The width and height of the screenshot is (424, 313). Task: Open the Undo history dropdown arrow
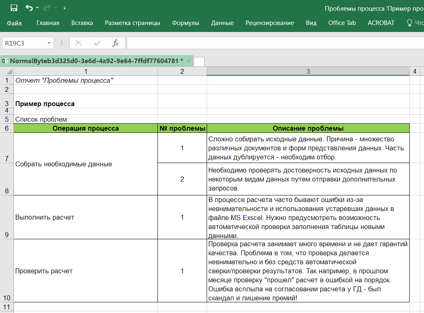(37, 8)
